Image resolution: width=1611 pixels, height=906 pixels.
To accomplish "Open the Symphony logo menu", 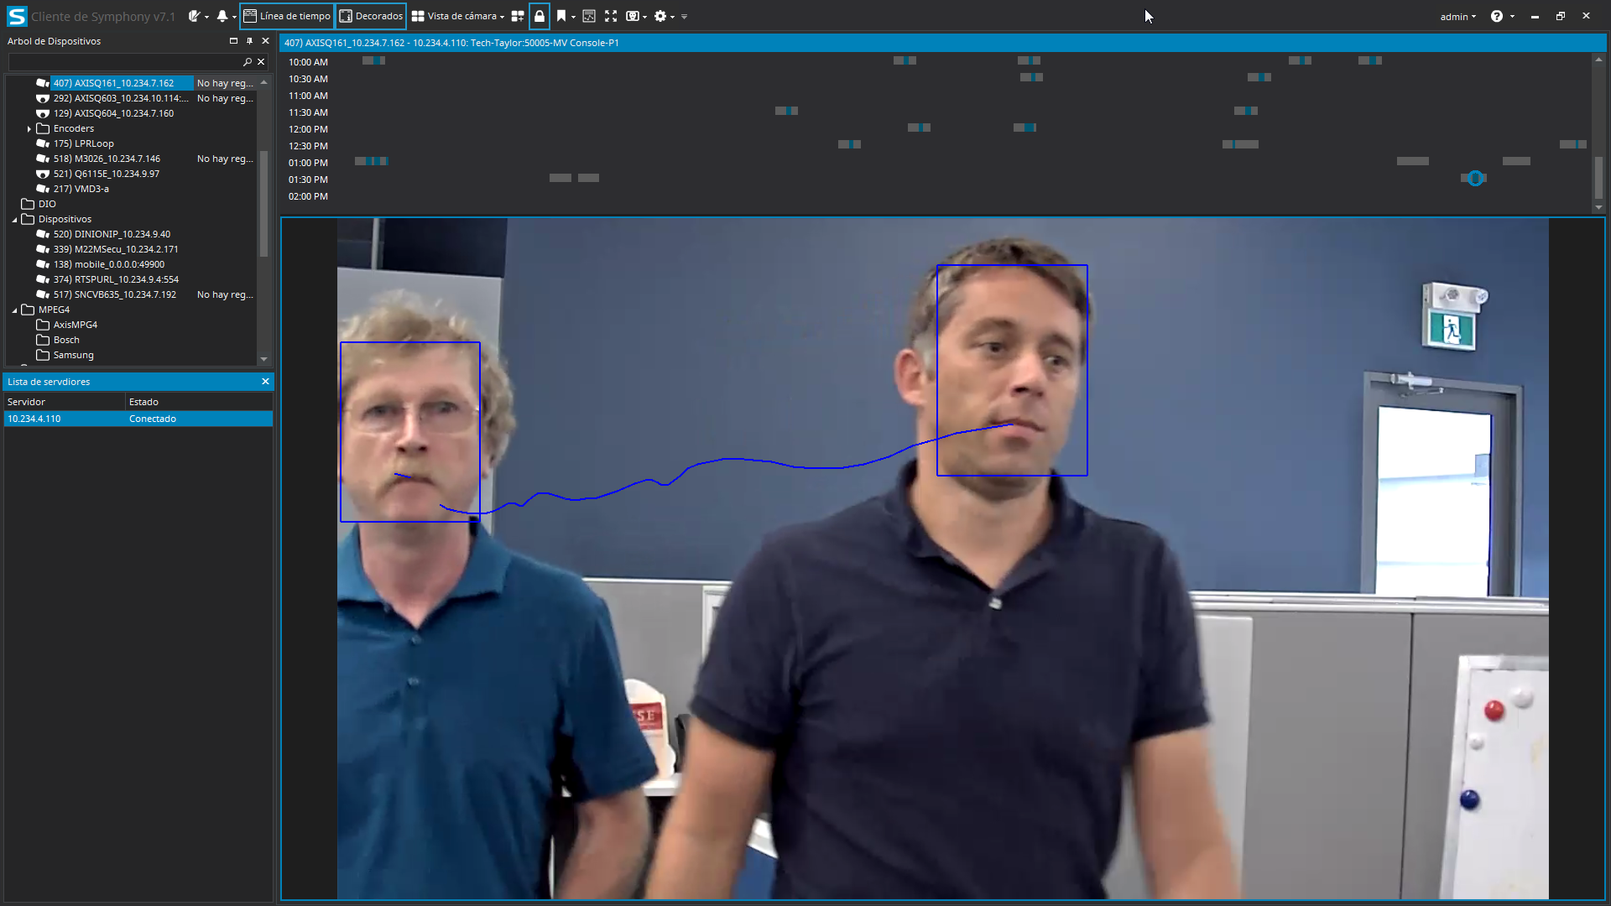I will [17, 16].
